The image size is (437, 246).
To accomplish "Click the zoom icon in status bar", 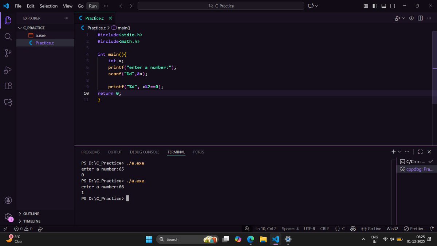I will pyautogui.click(x=247, y=229).
